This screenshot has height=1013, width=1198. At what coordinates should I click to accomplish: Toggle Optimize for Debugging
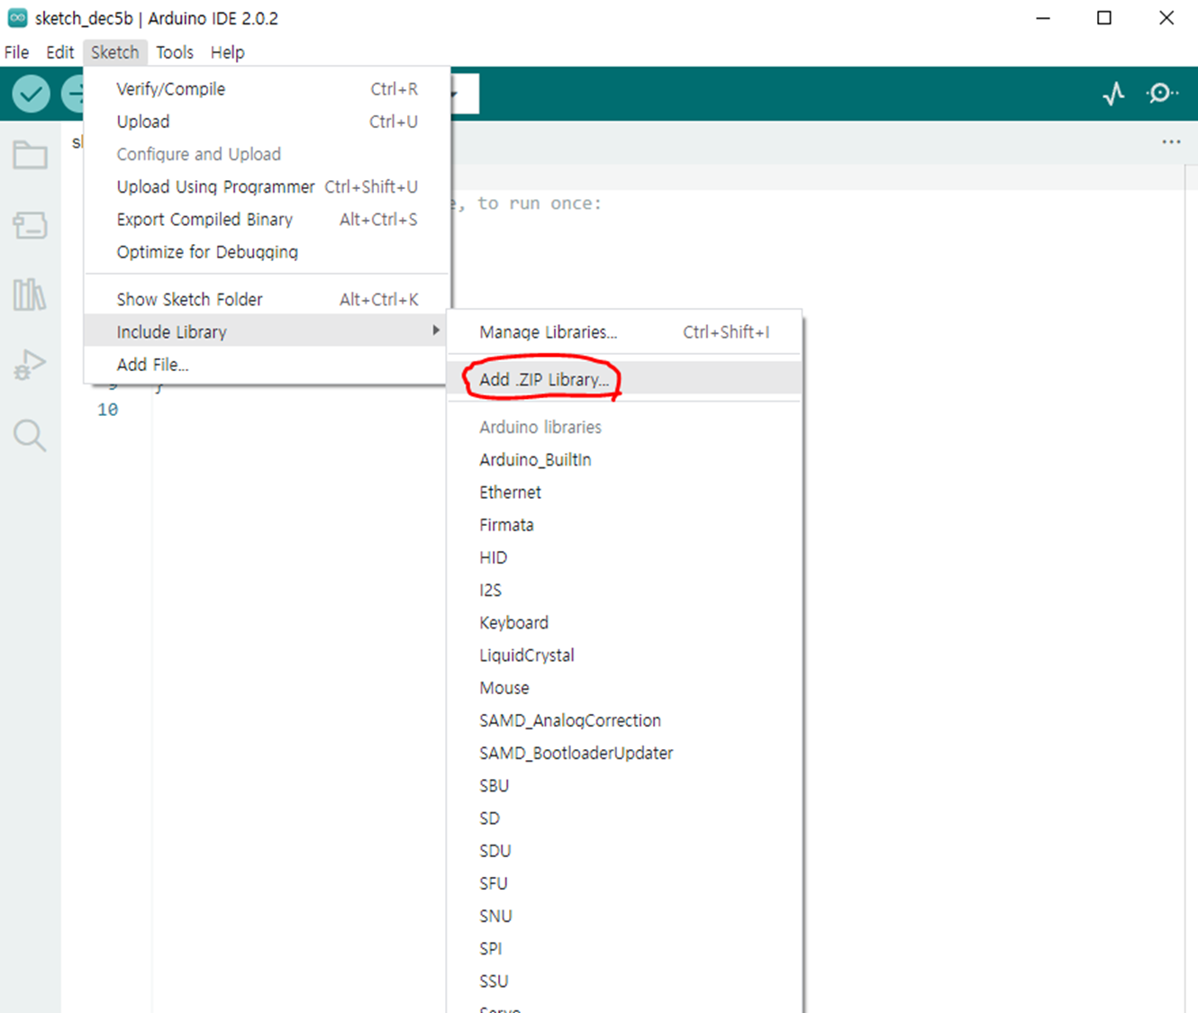point(267,251)
